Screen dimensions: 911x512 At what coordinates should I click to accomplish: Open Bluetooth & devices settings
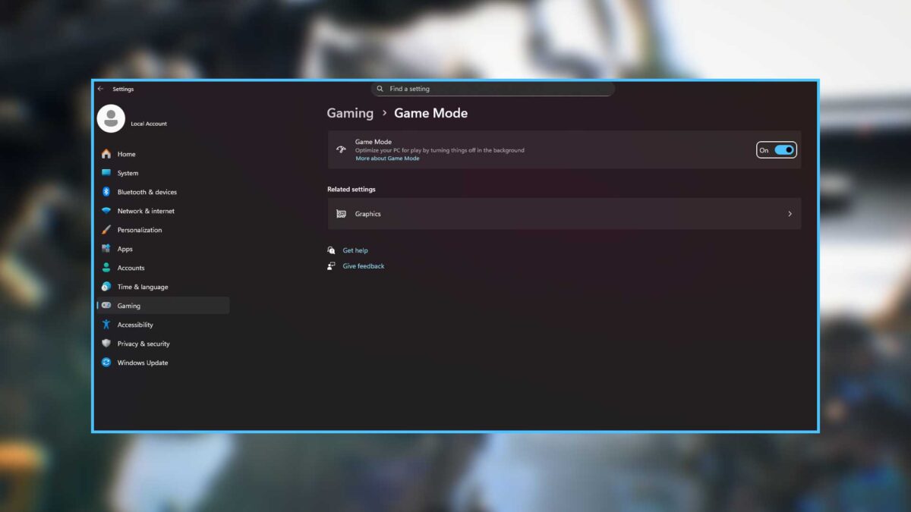[x=148, y=191]
